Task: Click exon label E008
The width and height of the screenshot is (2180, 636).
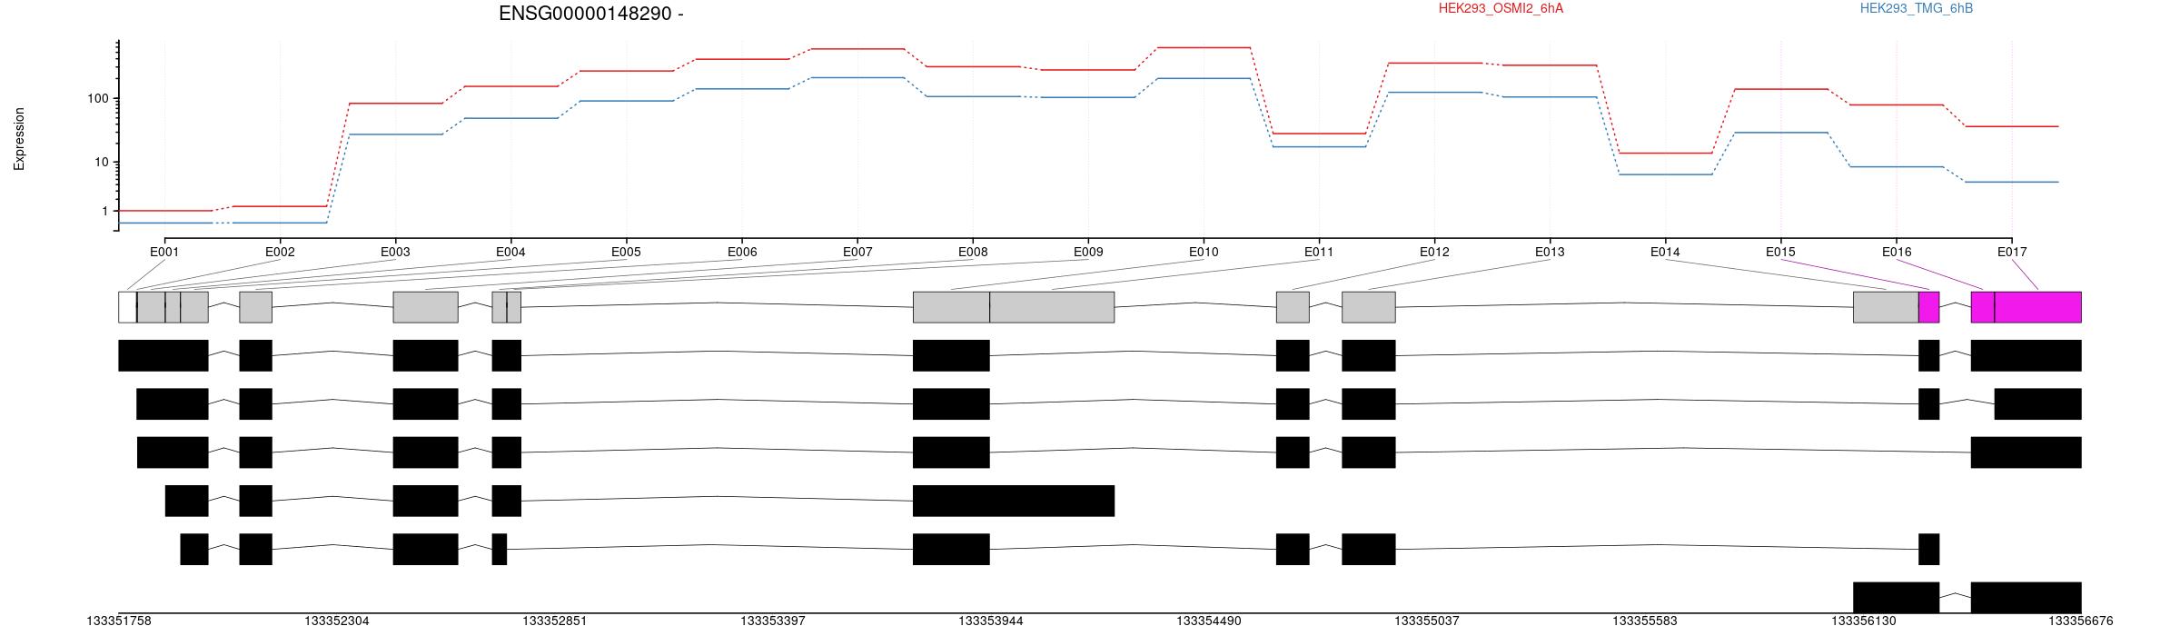Action: [x=973, y=252]
